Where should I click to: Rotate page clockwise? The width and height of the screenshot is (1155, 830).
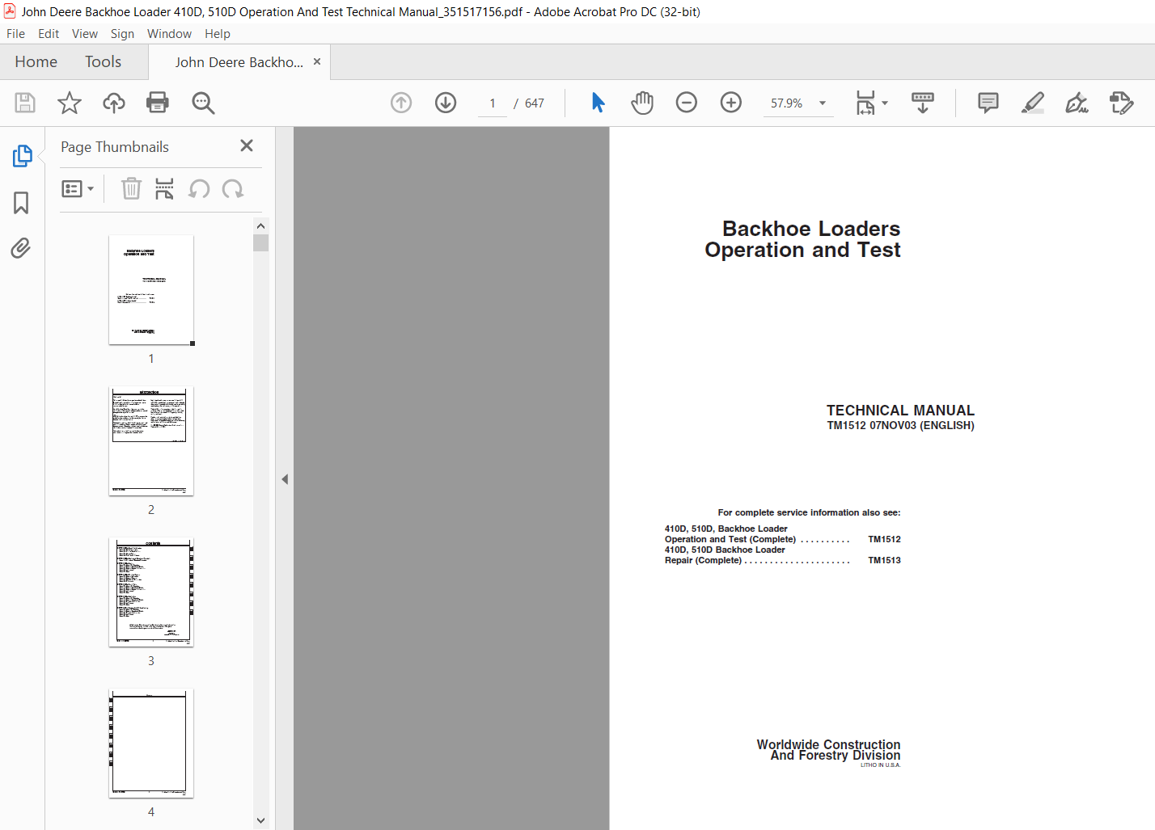pos(233,189)
